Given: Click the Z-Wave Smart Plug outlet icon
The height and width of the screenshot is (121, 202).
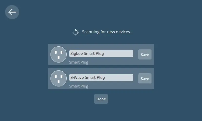Looking at the screenshot, I should click(59, 78).
